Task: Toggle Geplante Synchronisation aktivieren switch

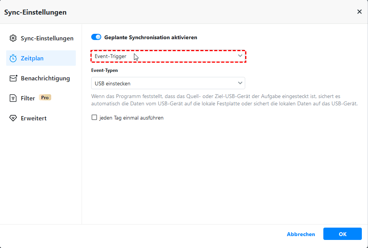Action: 96,37
